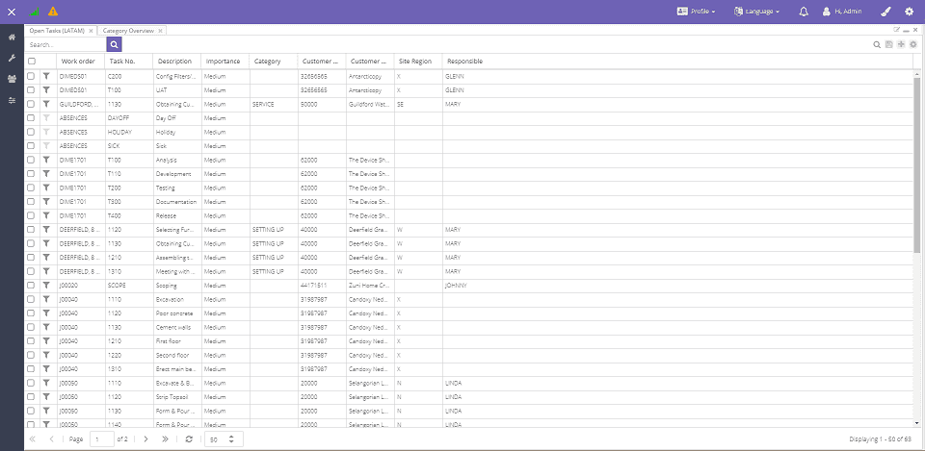Click the green signal strength icon
The image size is (925, 451).
click(x=34, y=12)
